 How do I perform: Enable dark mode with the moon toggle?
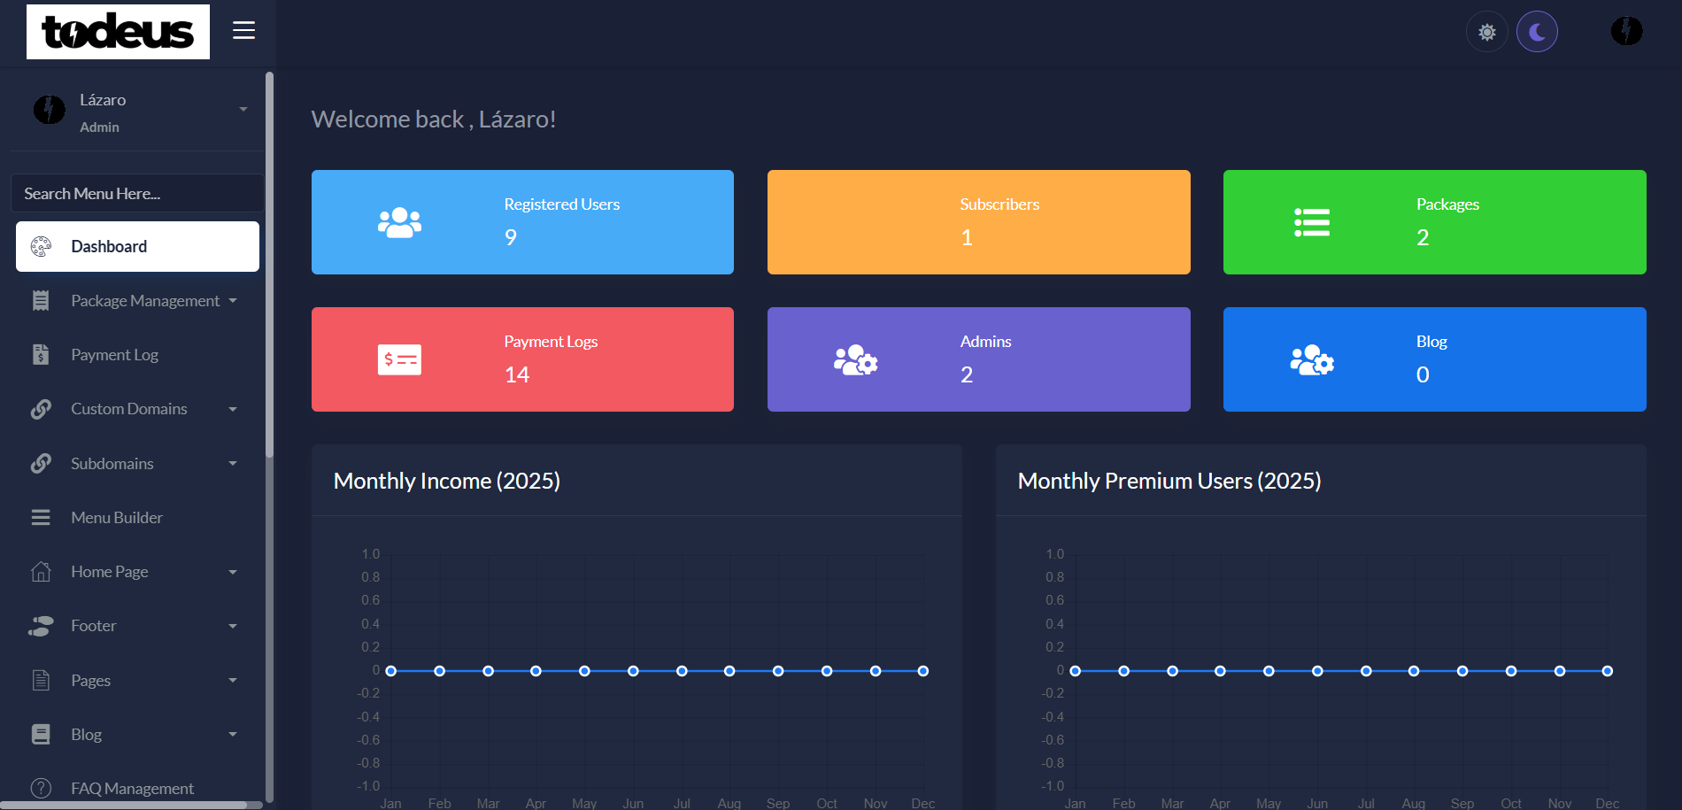click(x=1538, y=31)
